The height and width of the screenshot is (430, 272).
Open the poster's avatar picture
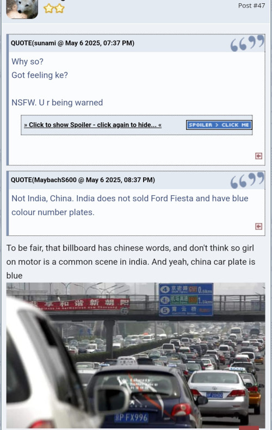pyautogui.click(x=22, y=9)
